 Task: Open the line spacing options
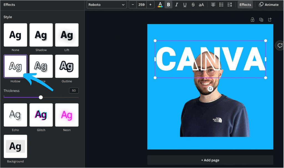tap(230, 5)
